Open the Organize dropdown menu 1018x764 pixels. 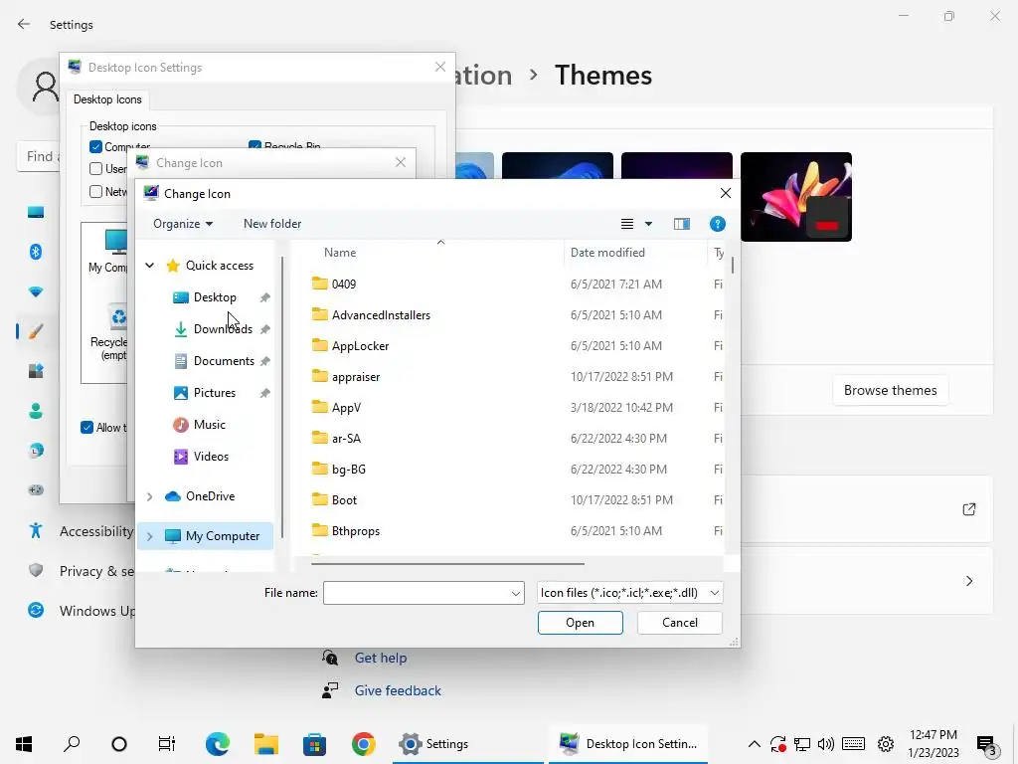tap(183, 224)
